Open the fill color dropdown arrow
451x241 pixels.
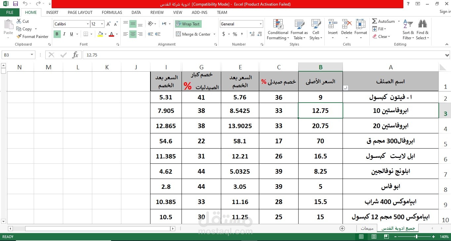pos(105,34)
